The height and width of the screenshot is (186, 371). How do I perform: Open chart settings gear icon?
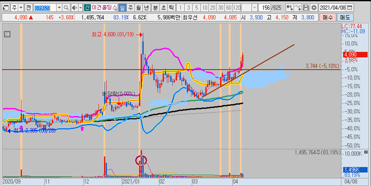tap(314, 8)
